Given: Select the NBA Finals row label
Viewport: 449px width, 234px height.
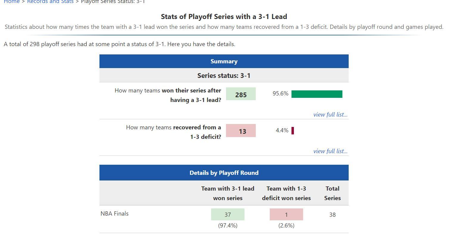Looking at the screenshot, I should (115, 214).
